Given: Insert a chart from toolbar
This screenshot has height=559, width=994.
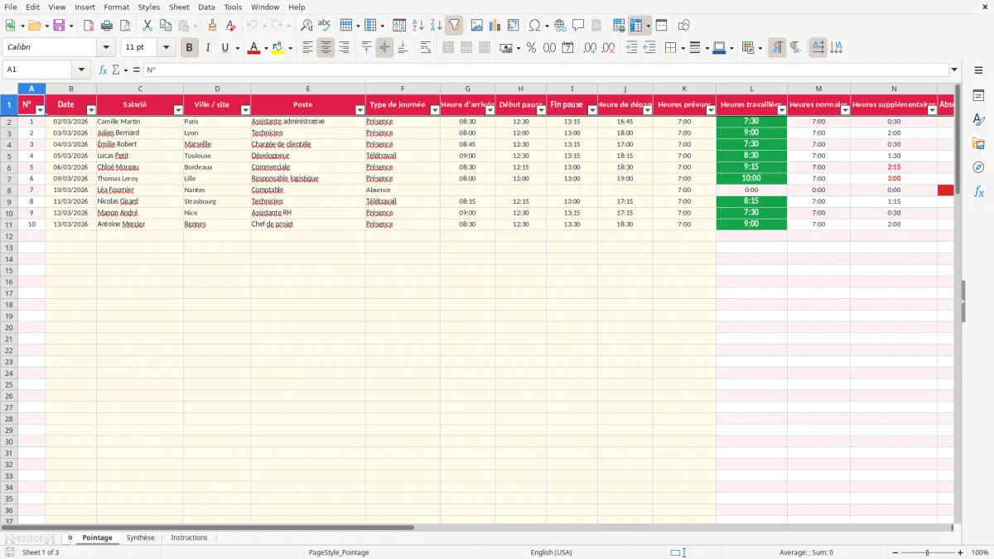Looking at the screenshot, I should point(495,26).
